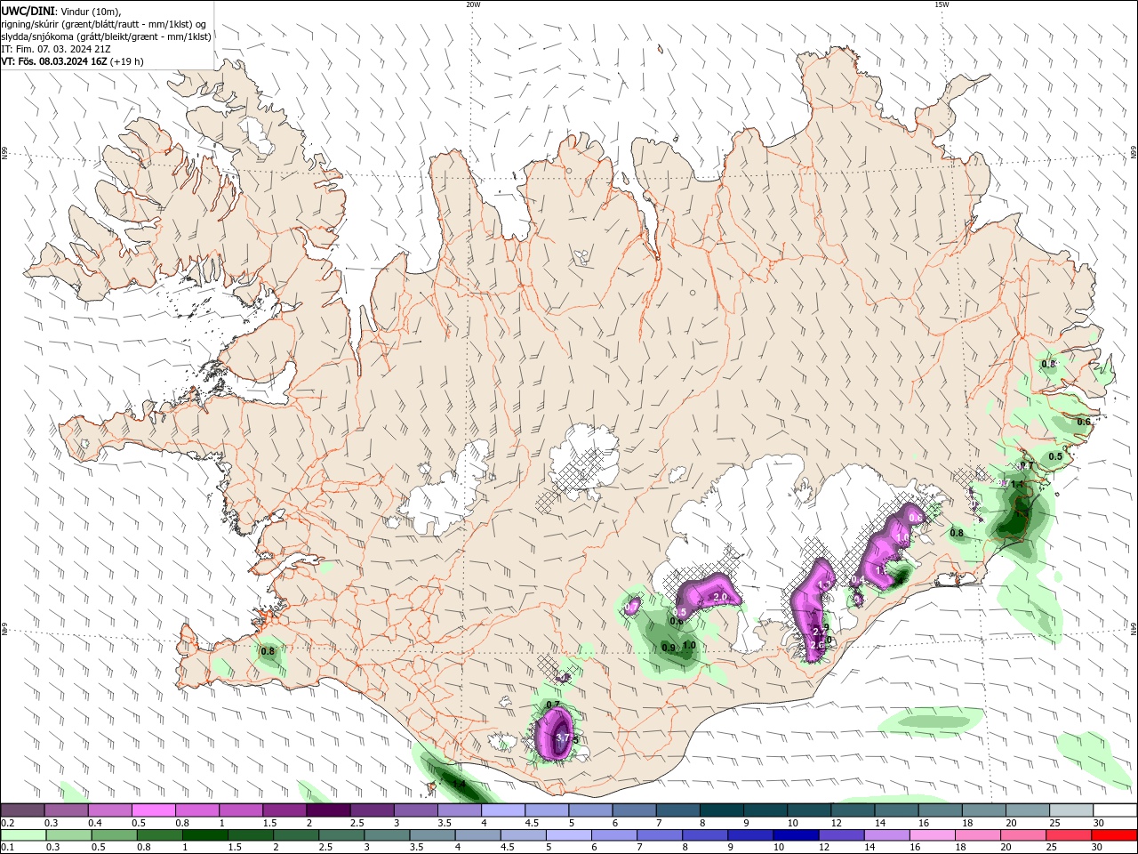Rain scale: click swatch between 14 and 16
1138x854 pixels.
click(x=886, y=835)
